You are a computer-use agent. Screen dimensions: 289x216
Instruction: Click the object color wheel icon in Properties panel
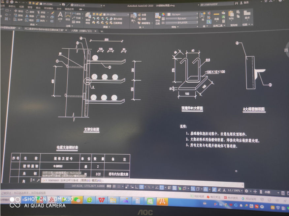pyautogui.click(x=163, y=14)
